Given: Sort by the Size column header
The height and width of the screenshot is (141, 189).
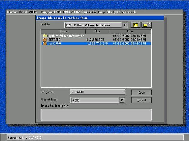Looking at the screenshot, I should (x=97, y=32).
